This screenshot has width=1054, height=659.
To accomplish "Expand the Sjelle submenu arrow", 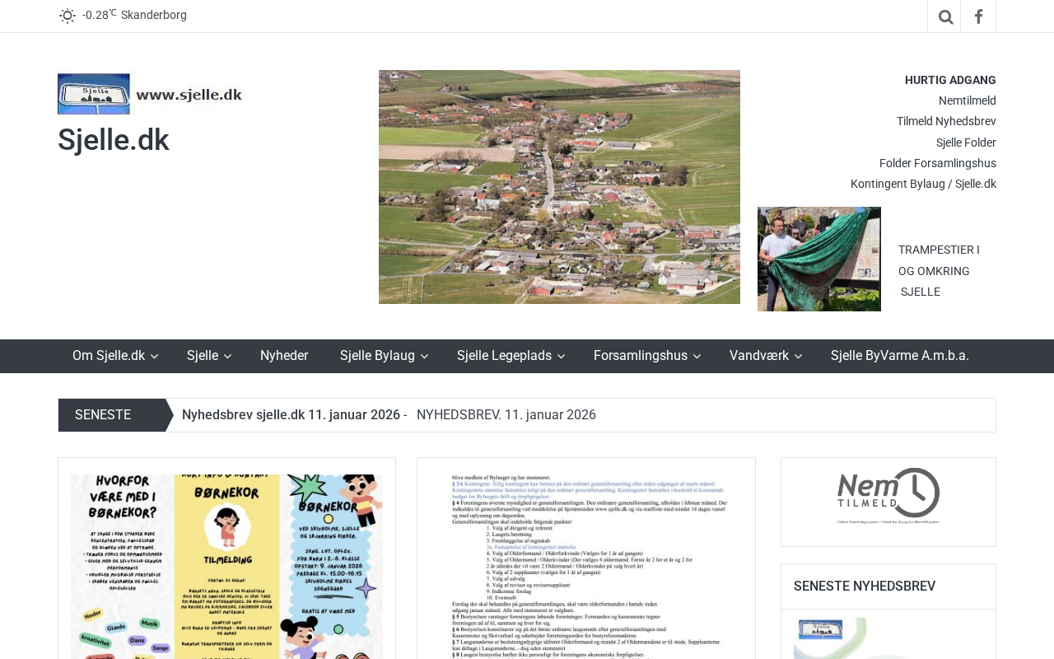I will [x=227, y=357].
